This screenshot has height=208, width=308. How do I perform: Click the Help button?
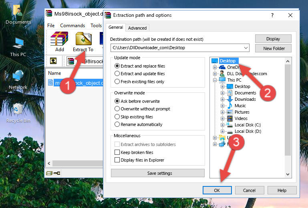click(x=282, y=190)
